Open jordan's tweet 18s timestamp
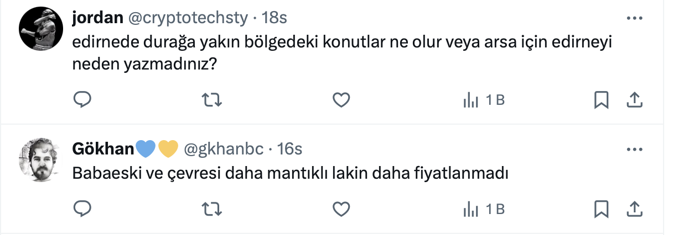Screen dimensions: 673x235 click(x=274, y=18)
